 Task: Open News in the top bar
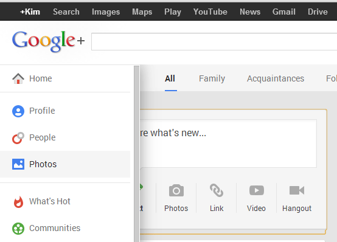(x=250, y=12)
